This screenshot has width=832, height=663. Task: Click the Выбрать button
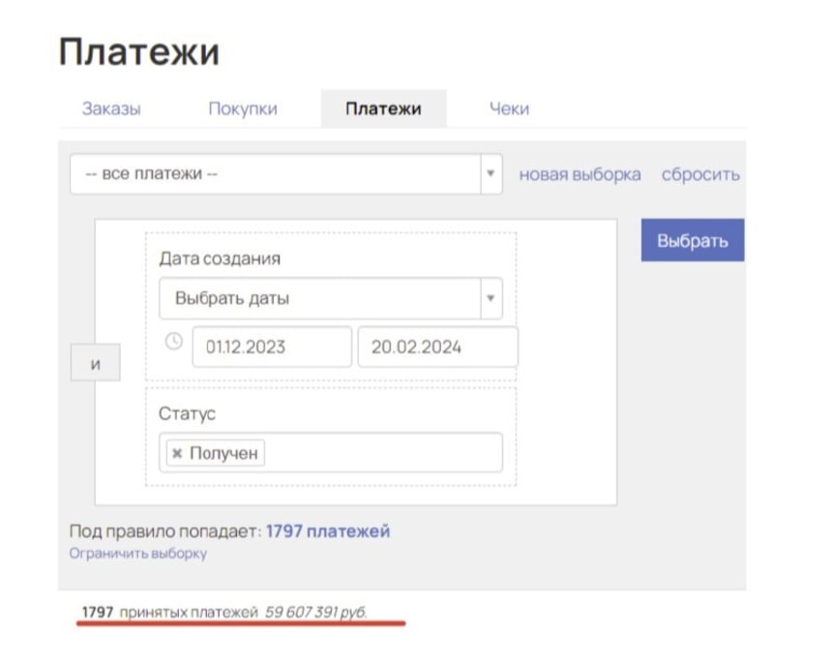coord(693,240)
